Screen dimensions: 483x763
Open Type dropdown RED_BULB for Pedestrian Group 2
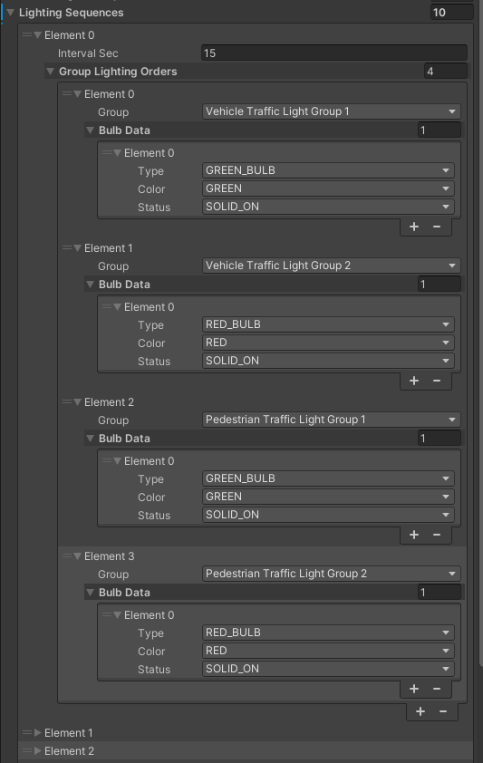click(328, 633)
